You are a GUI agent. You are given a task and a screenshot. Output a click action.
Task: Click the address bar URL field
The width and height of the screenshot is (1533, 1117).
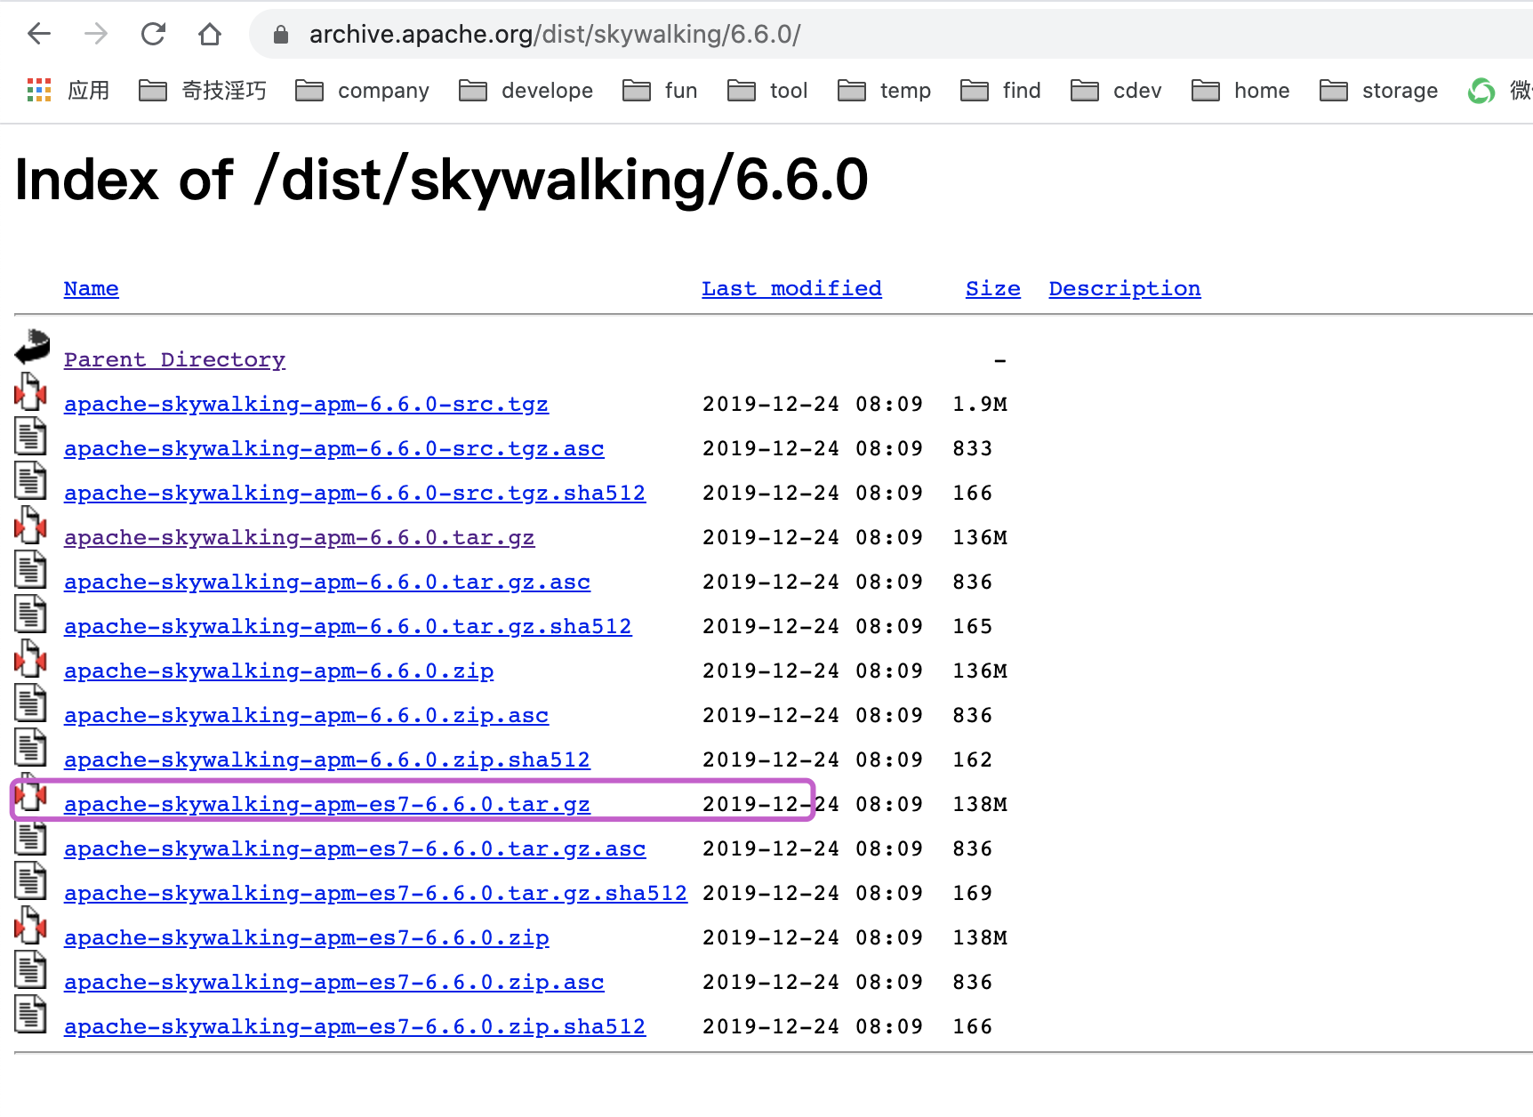coord(555,34)
